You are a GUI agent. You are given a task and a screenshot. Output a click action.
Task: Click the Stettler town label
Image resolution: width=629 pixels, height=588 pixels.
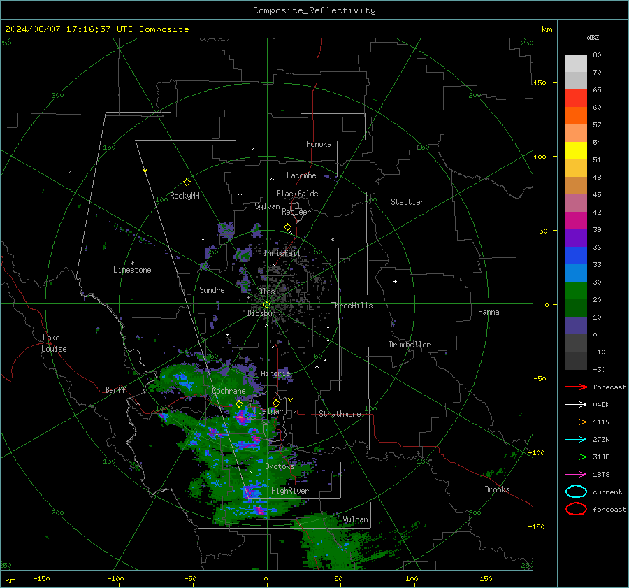pos(407,202)
